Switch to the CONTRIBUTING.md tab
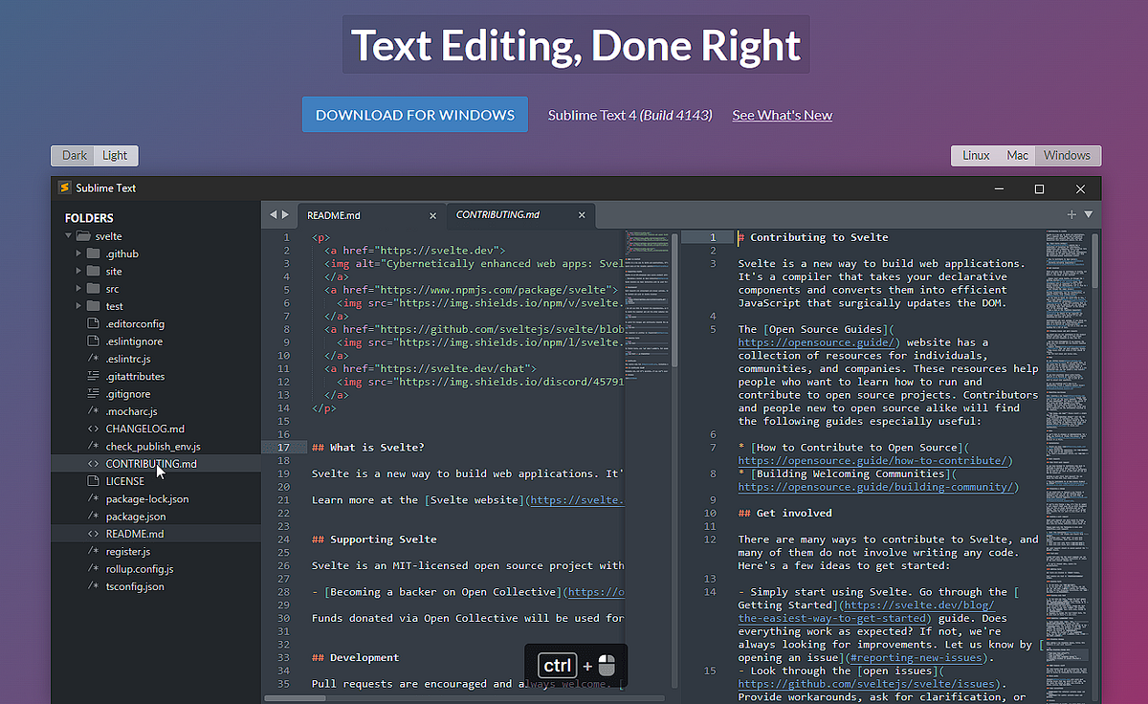Viewport: 1148px width, 704px height. pyautogui.click(x=499, y=215)
